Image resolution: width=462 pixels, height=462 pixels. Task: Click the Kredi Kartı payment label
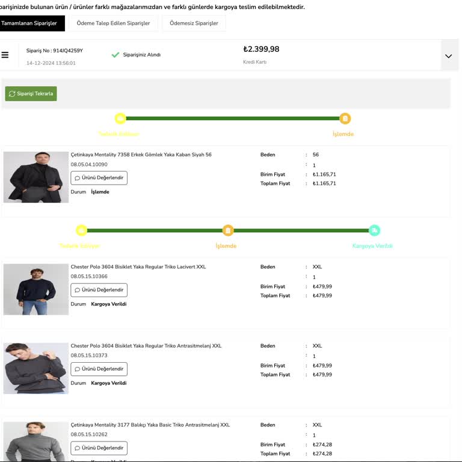click(255, 62)
